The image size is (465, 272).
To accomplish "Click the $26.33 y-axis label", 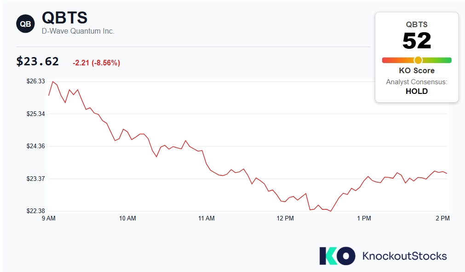I will coord(36,81).
